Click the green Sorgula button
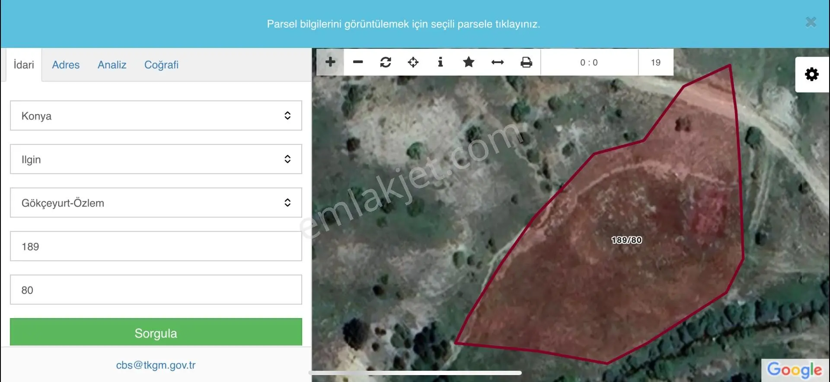This screenshot has width=830, height=382. click(156, 332)
